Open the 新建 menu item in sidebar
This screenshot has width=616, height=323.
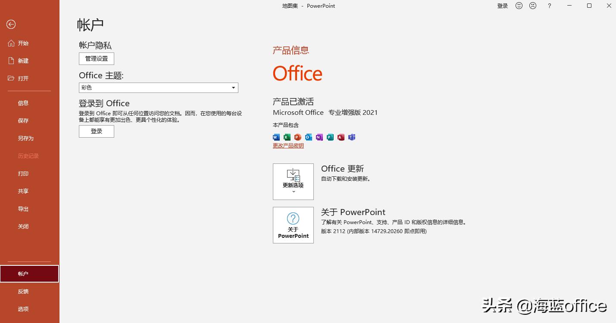(x=23, y=61)
